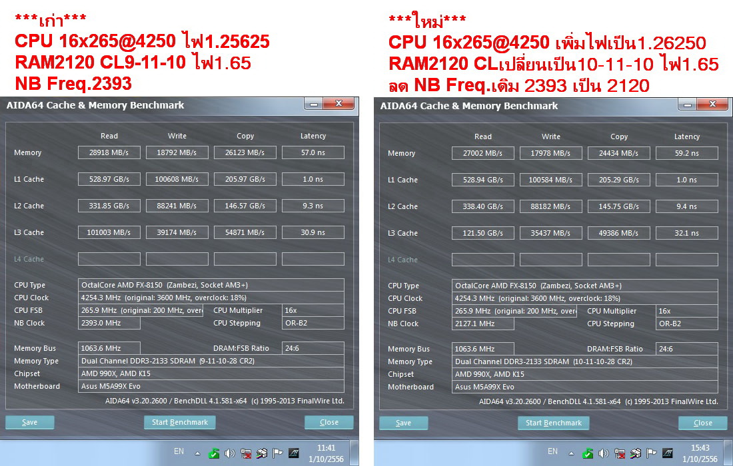Click Memory Latency value 59.2 ns
This screenshot has width=733, height=466.
pos(687,153)
